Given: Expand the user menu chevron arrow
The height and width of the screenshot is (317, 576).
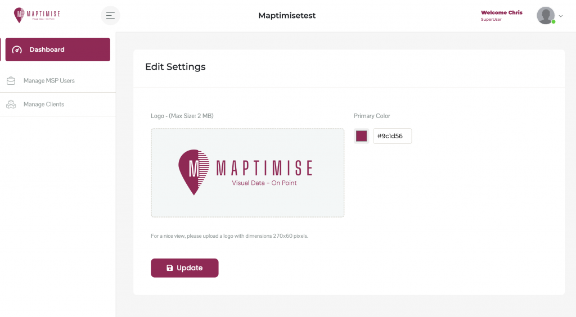Looking at the screenshot, I should tap(561, 16).
